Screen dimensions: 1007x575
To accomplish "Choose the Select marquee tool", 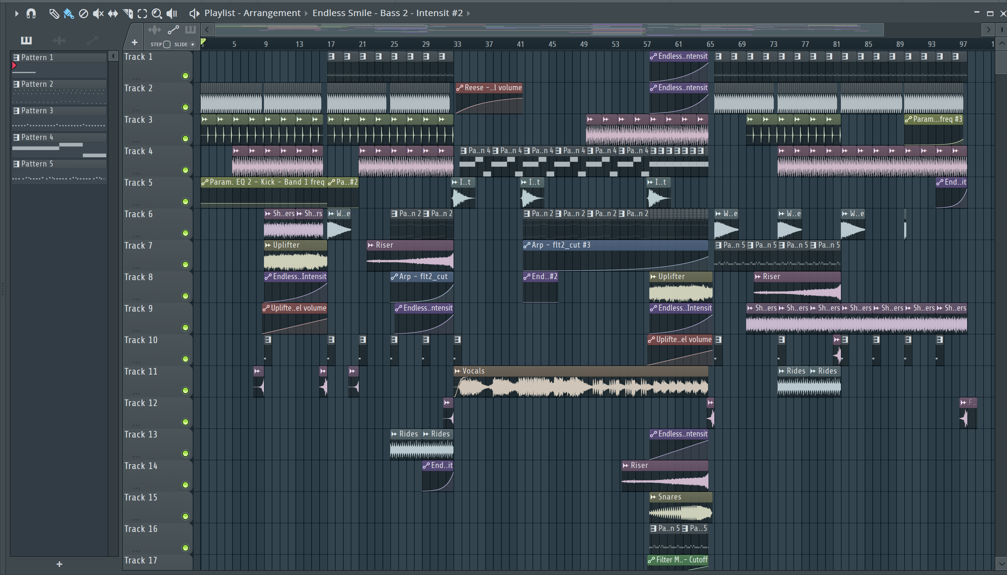I will [142, 13].
